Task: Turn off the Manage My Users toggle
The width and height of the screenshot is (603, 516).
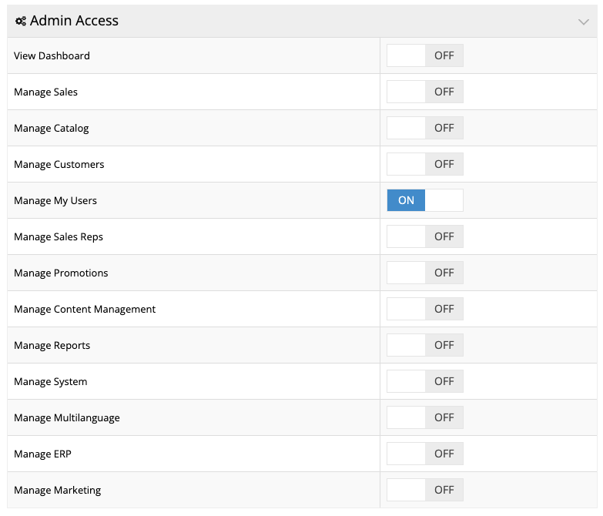Action: (424, 201)
